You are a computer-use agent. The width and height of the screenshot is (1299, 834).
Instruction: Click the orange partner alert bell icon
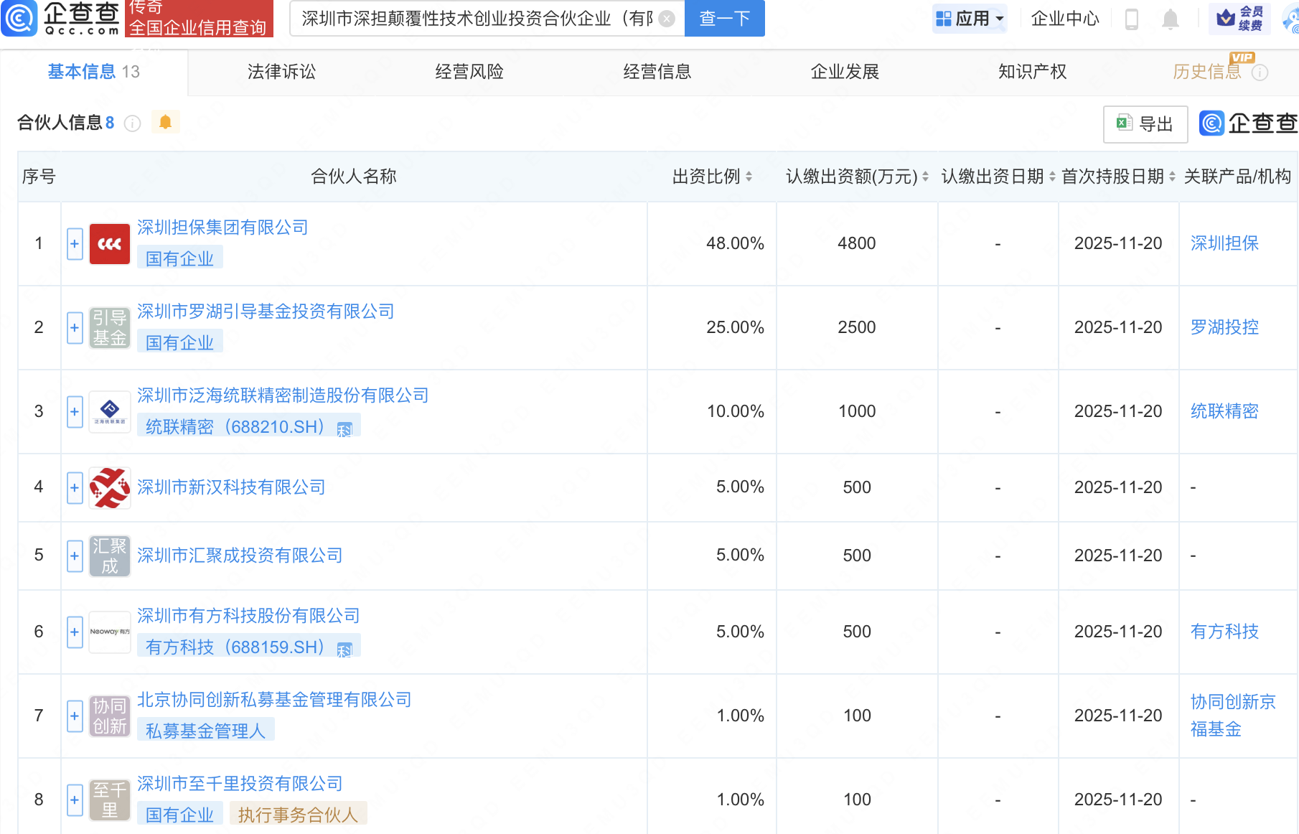click(165, 122)
